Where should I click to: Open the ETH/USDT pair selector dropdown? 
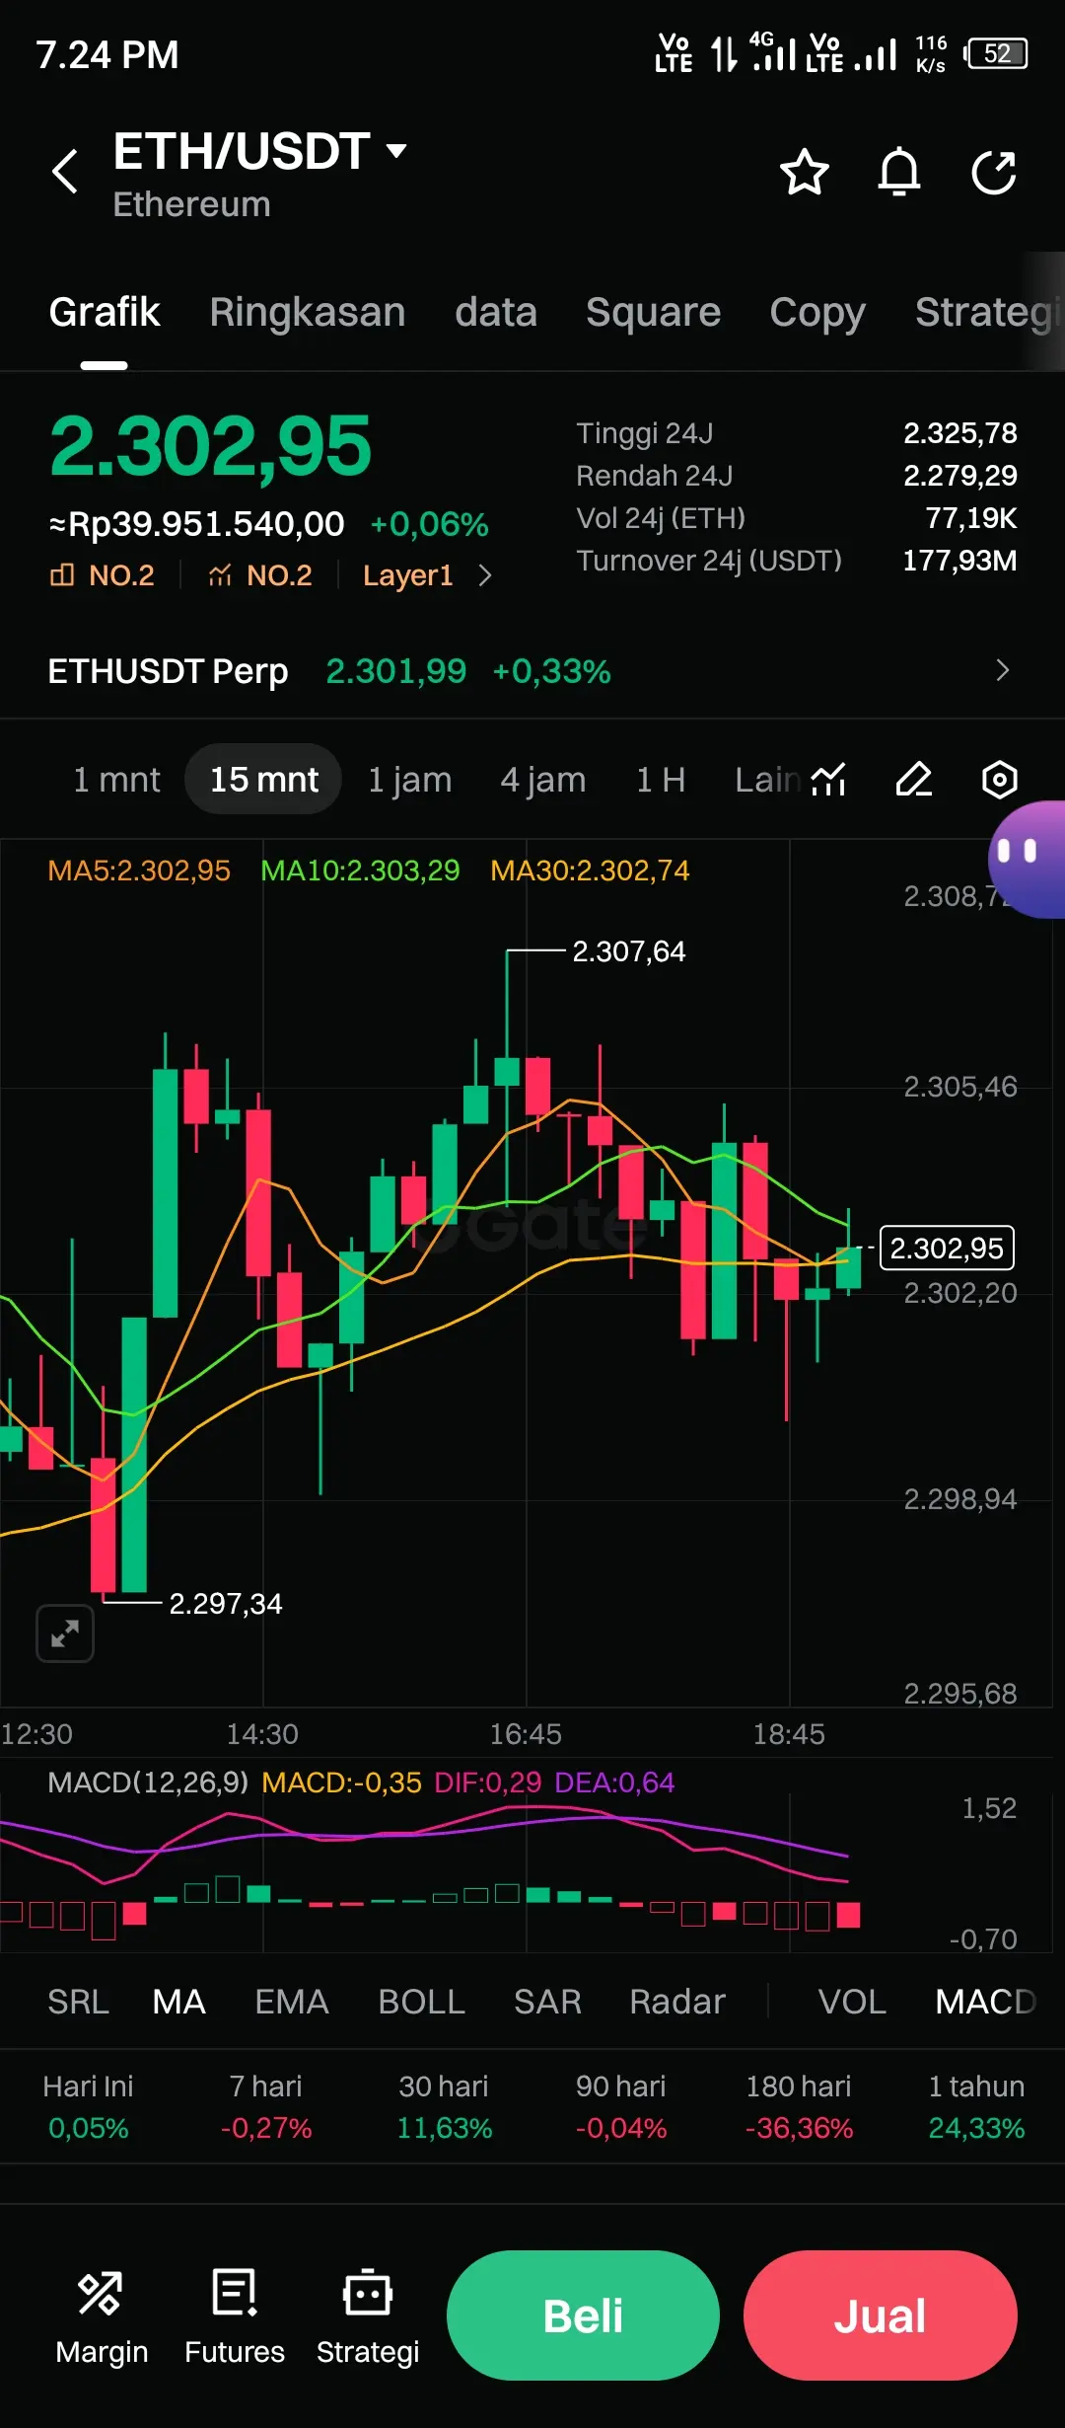pyautogui.click(x=396, y=151)
